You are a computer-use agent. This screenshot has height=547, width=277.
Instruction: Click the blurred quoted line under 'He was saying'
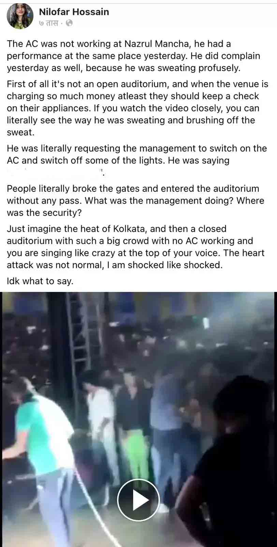[55, 172]
